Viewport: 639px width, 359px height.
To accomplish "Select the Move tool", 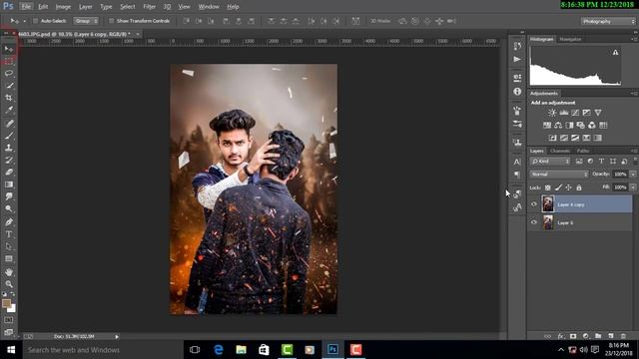I will tap(9, 49).
